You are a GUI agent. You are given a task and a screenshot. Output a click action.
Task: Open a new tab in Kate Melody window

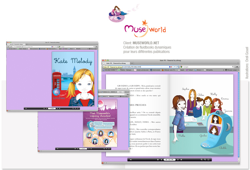[27, 44]
